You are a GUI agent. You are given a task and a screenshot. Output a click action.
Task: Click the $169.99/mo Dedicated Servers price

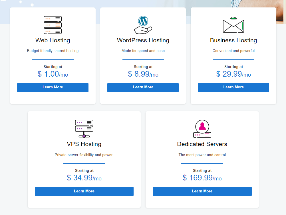pyautogui.click(x=202, y=178)
